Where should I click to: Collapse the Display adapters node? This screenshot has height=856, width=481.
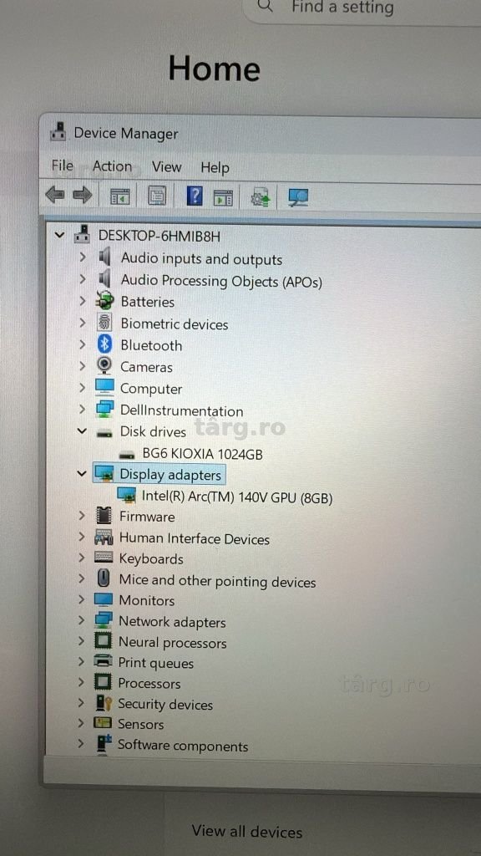click(82, 473)
